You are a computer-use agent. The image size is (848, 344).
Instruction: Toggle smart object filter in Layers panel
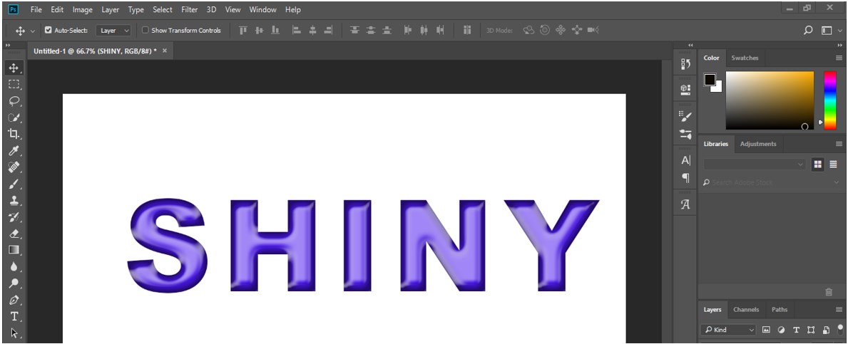(826, 330)
